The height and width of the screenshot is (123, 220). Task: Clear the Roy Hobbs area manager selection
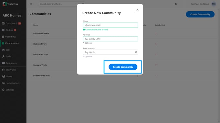[x=136, y=52]
